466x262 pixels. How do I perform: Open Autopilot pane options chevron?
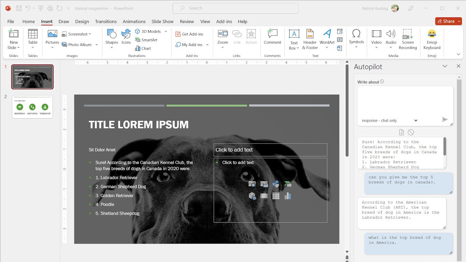[445, 66]
